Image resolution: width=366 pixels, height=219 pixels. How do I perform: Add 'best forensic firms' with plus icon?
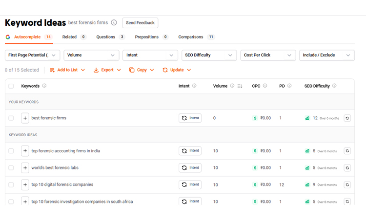click(25, 118)
